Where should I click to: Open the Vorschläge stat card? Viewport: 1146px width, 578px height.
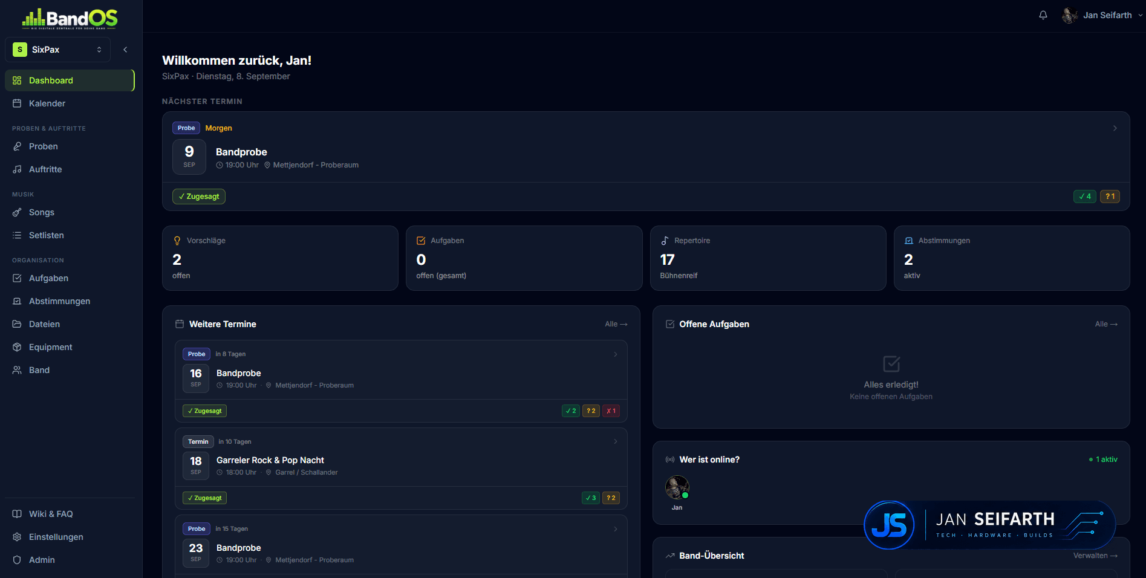[280, 258]
